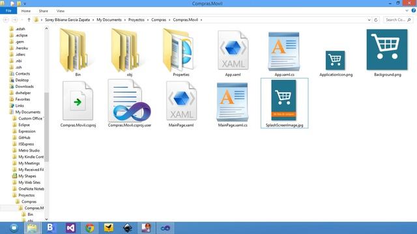Image resolution: width=417 pixels, height=234 pixels.
Task: Open the Help question mark icon
Action: 414,10
